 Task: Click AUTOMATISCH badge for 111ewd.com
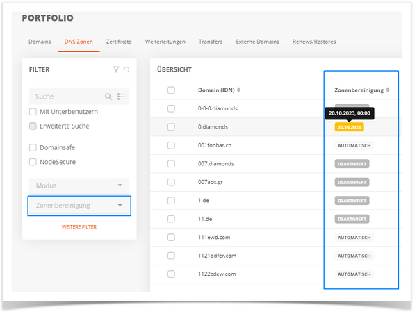pyautogui.click(x=354, y=238)
